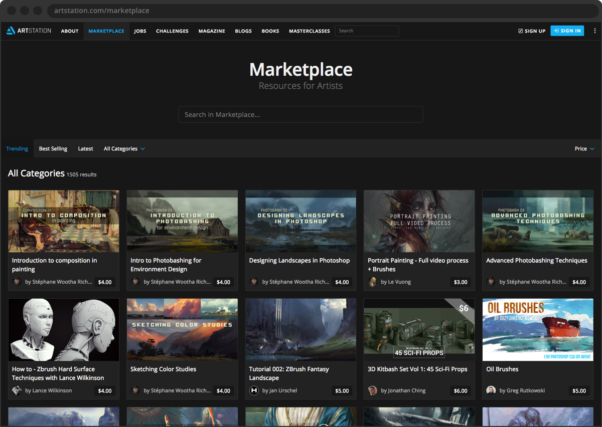Open the Sketching Color Studies thumbnail
This screenshot has width=602, height=427.
(182, 330)
